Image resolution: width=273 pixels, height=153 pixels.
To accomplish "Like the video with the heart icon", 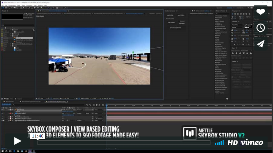I will click(x=260, y=12).
